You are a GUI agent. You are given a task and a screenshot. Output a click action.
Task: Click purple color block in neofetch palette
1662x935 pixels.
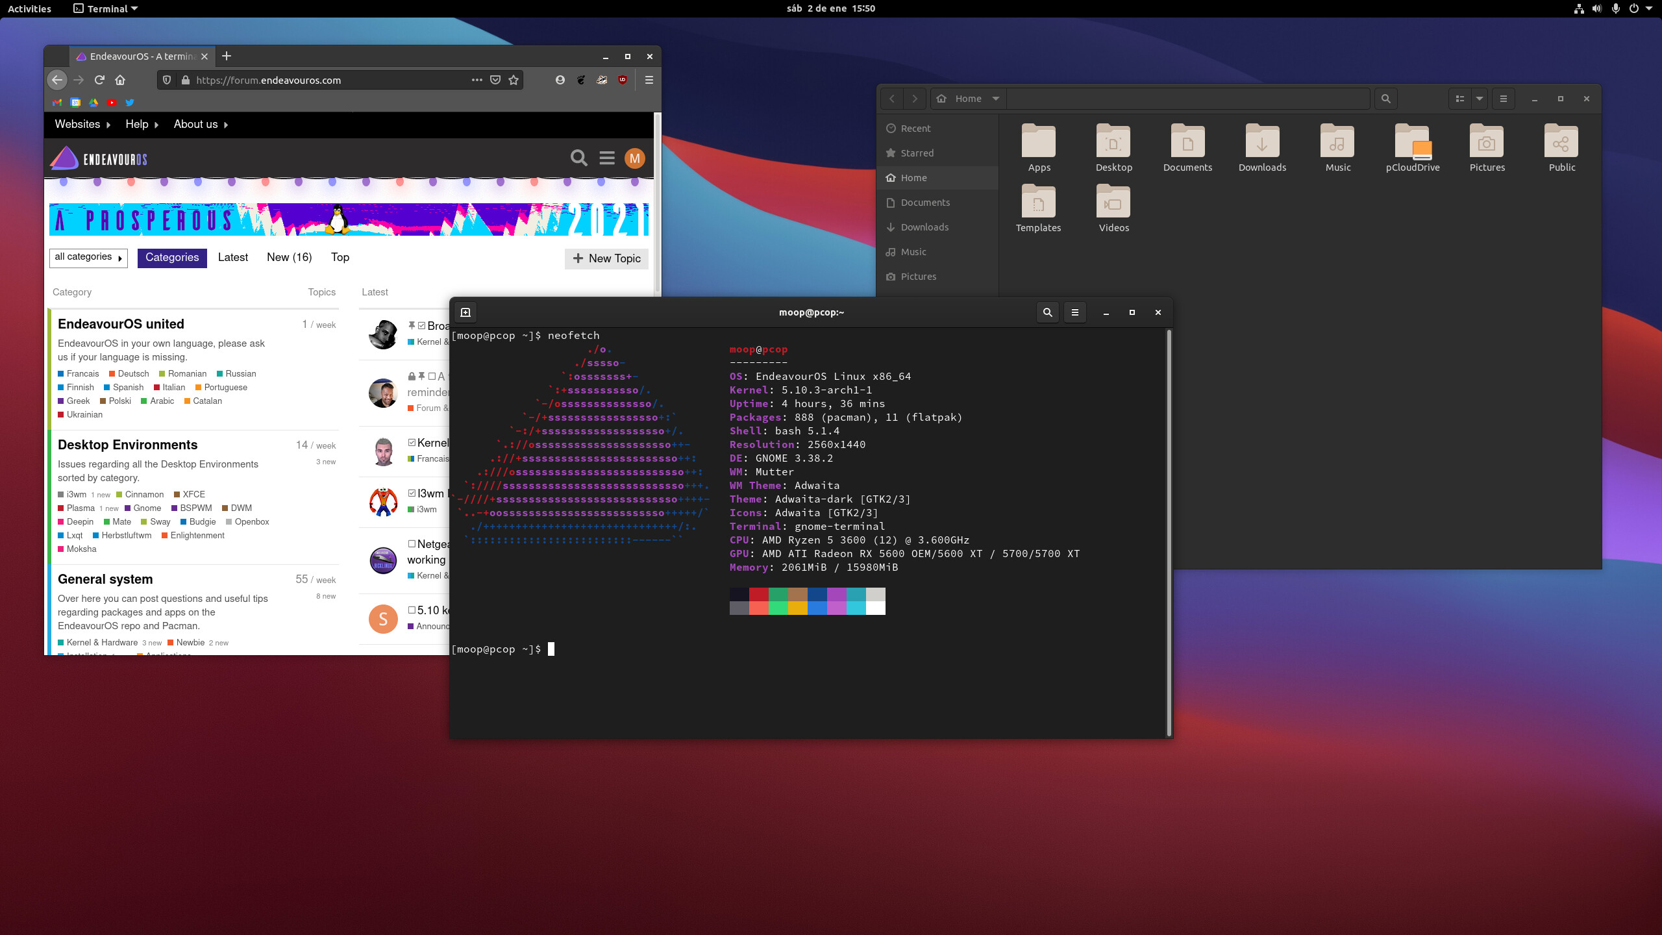pos(837,594)
